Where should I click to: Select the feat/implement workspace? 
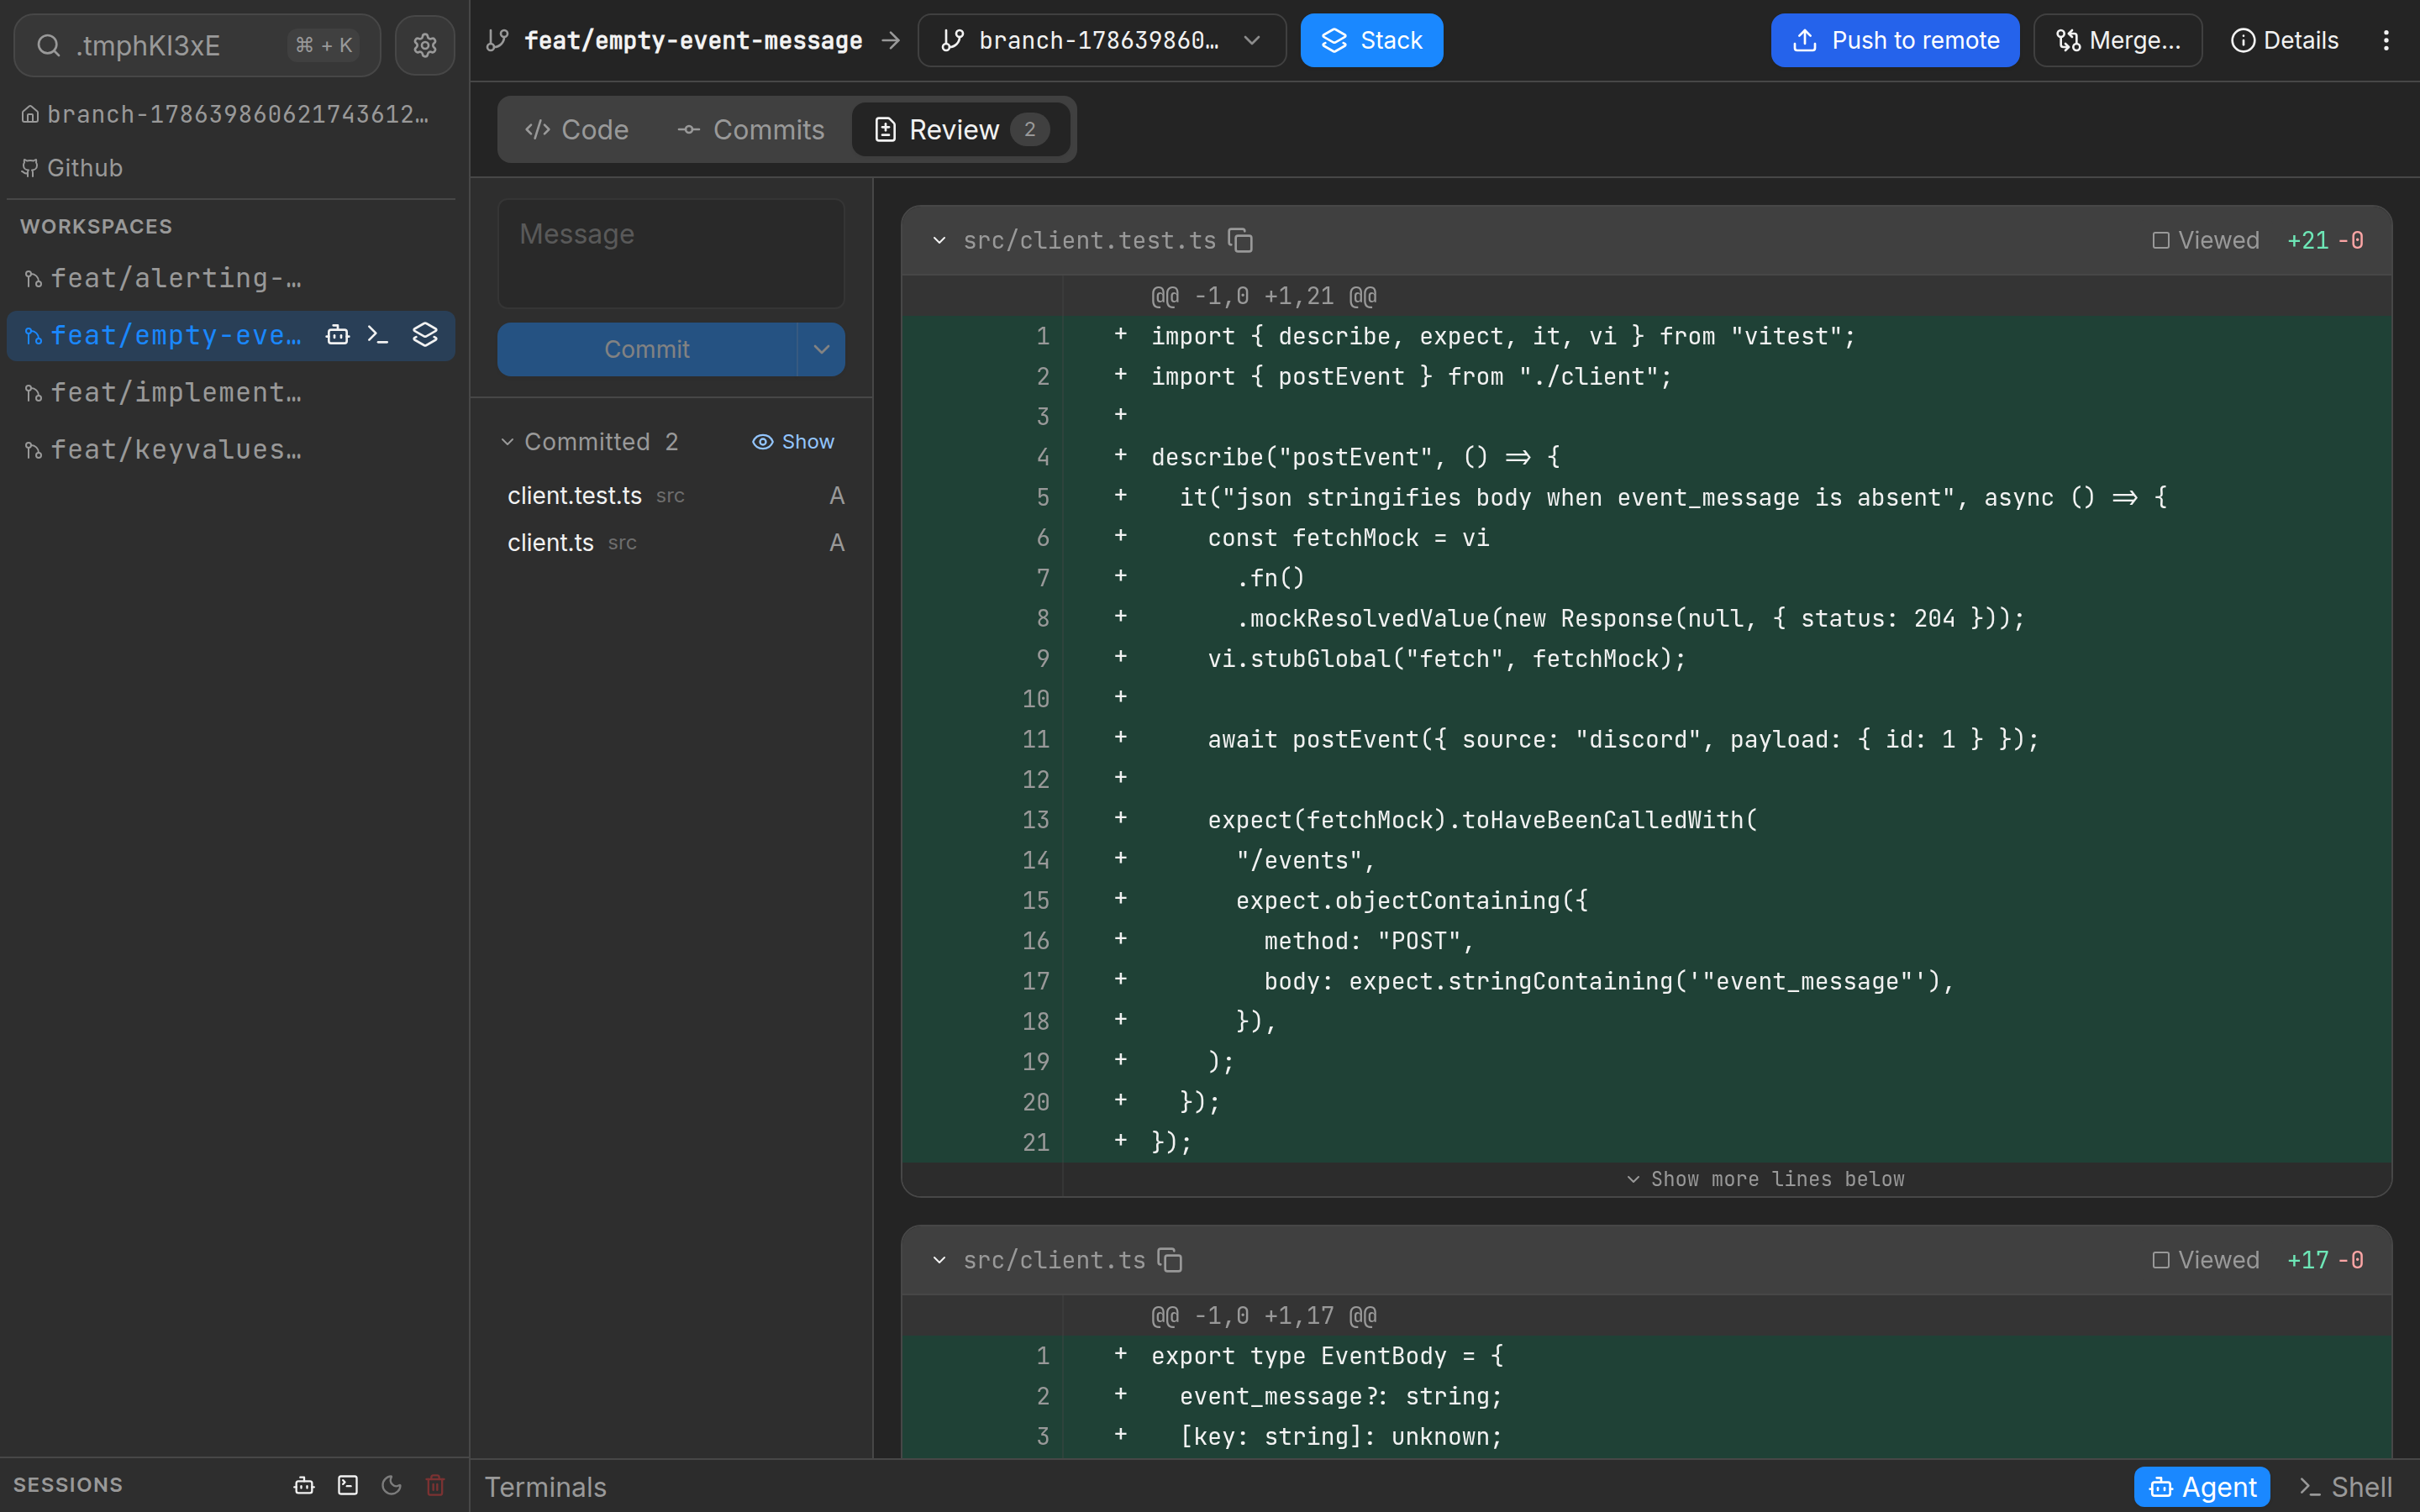[231, 392]
